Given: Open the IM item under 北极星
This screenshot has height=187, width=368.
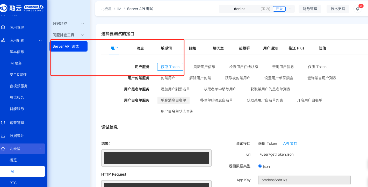Looking at the screenshot, I should pos(23,171).
